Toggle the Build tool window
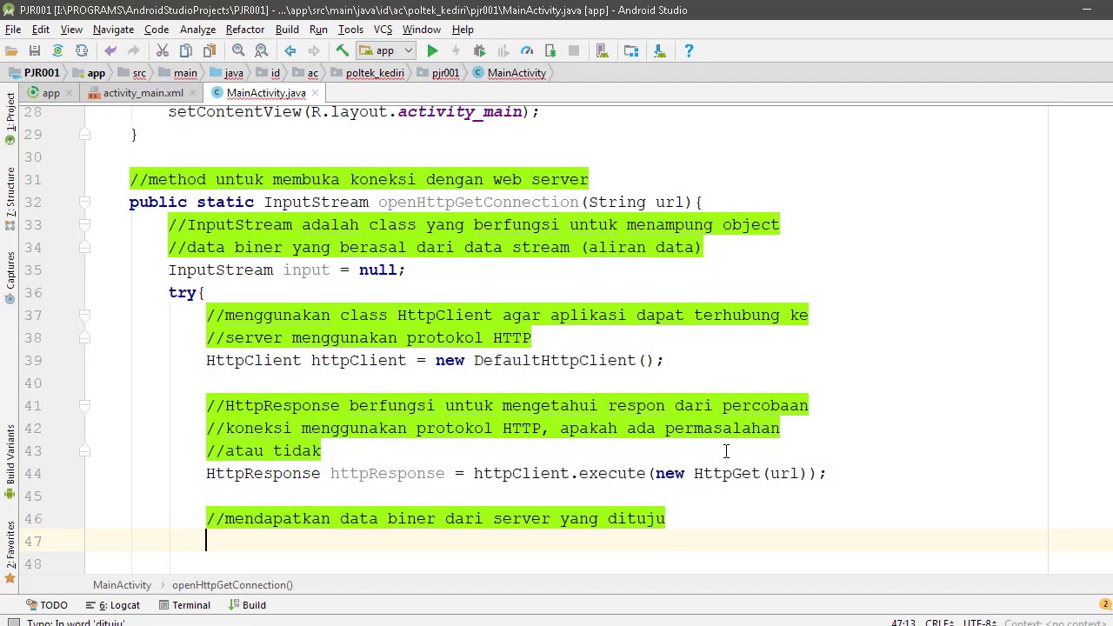 tap(246, 605)
